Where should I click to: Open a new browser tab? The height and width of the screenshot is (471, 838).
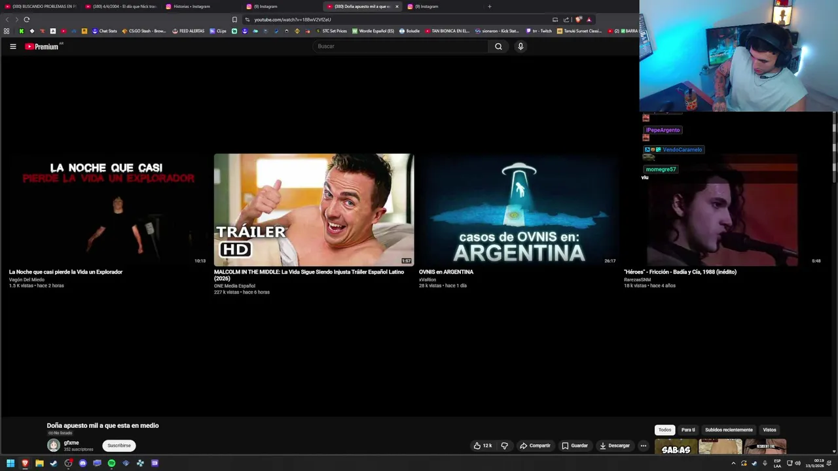tap(489, 7)
